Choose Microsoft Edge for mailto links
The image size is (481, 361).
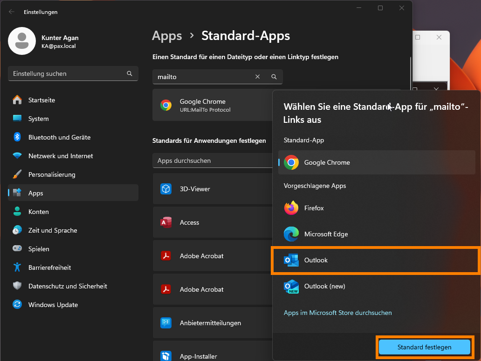[x=377, y=234]
